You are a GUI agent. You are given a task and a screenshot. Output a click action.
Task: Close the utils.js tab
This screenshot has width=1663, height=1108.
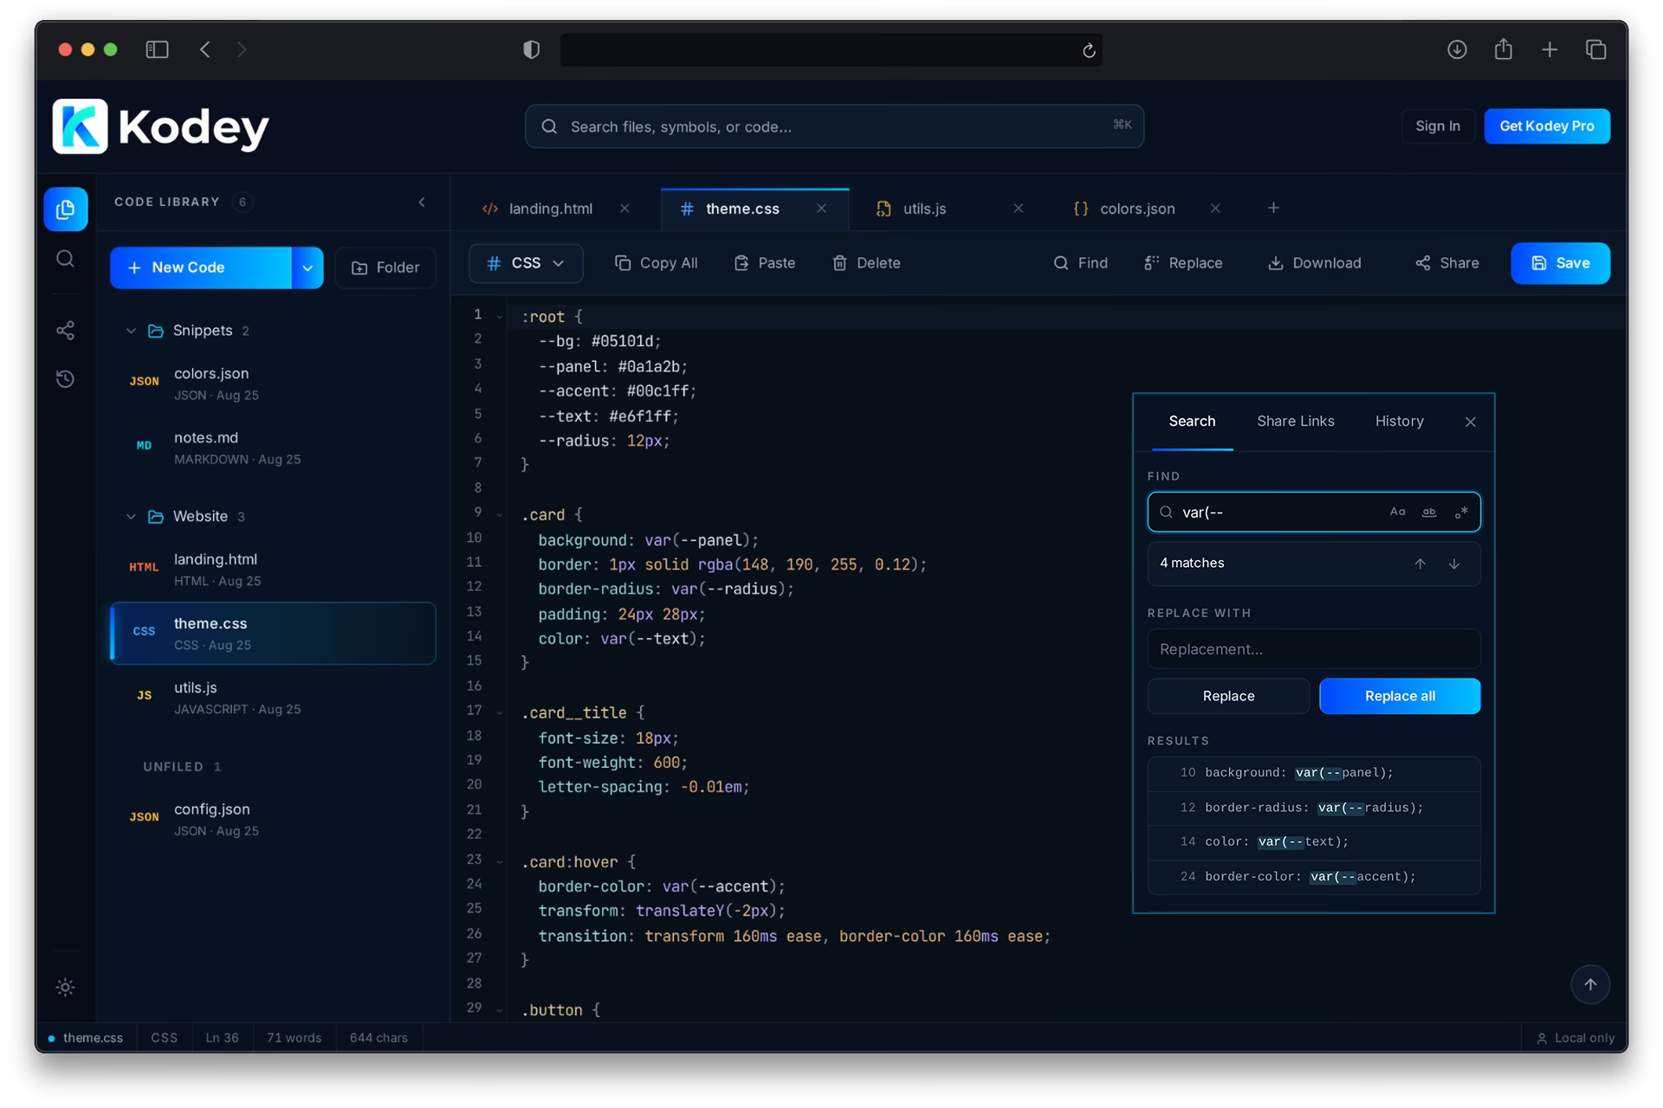1019,209
